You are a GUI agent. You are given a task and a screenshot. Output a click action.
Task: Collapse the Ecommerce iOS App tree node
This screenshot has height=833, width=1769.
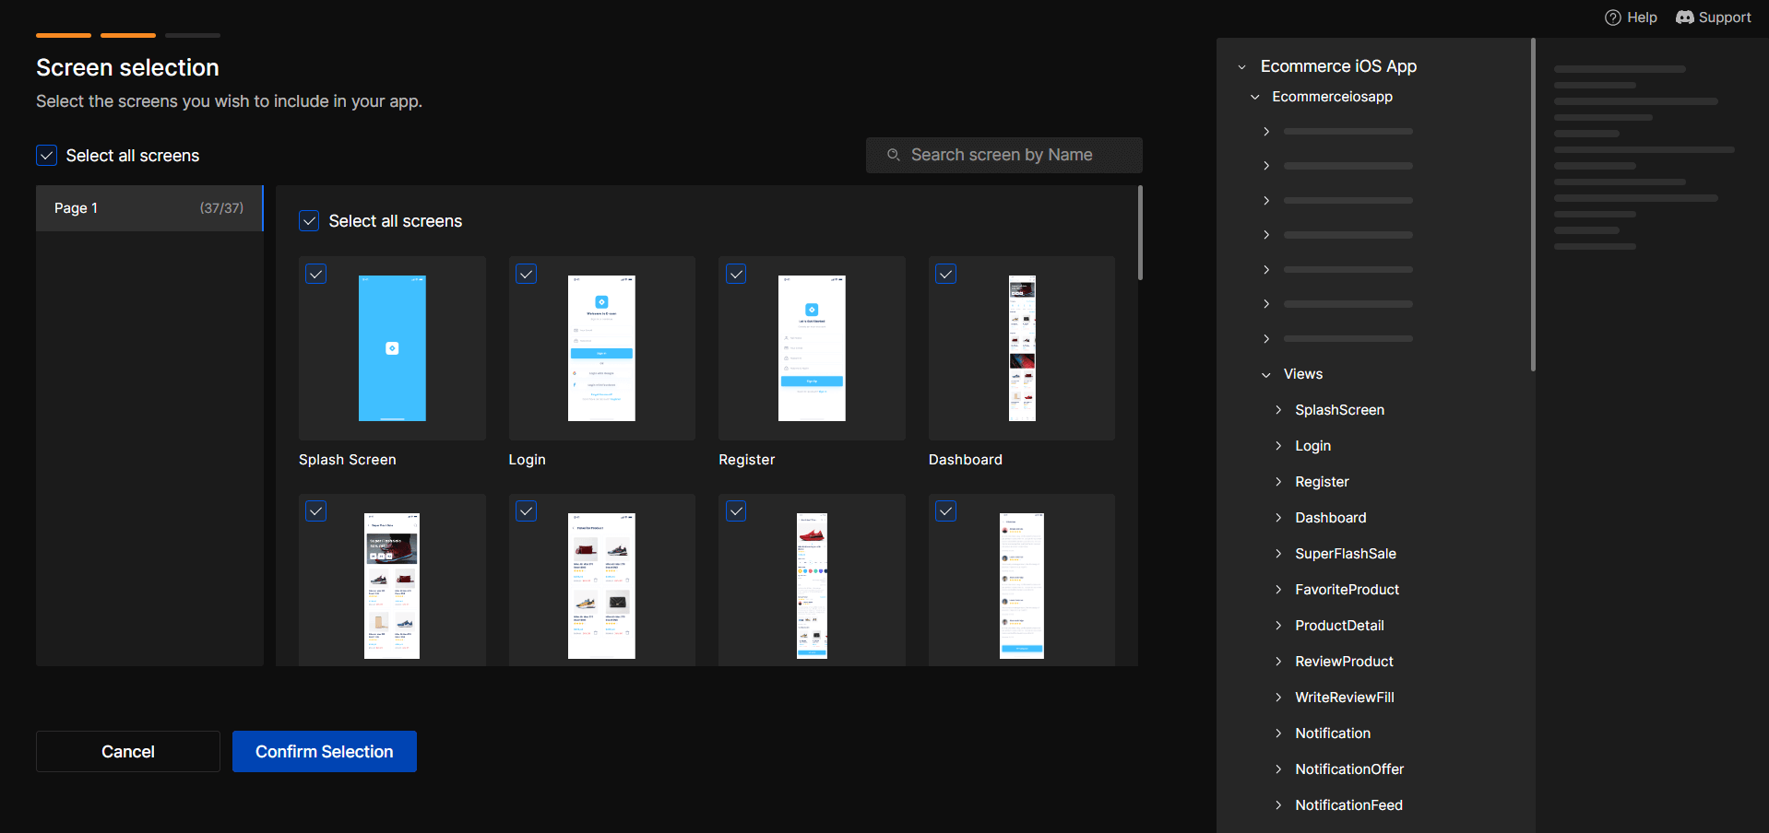click(x=1242, y=66)
